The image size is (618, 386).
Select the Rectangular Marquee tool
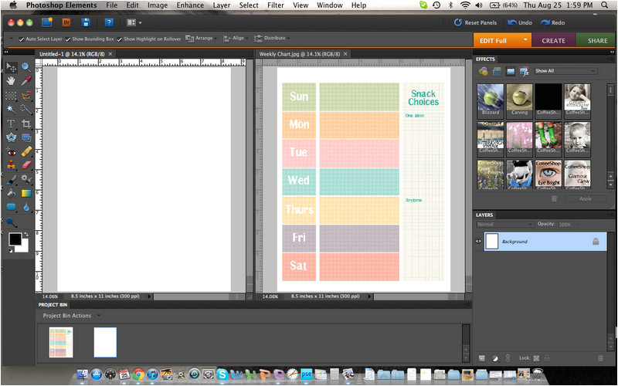point(11,96)
